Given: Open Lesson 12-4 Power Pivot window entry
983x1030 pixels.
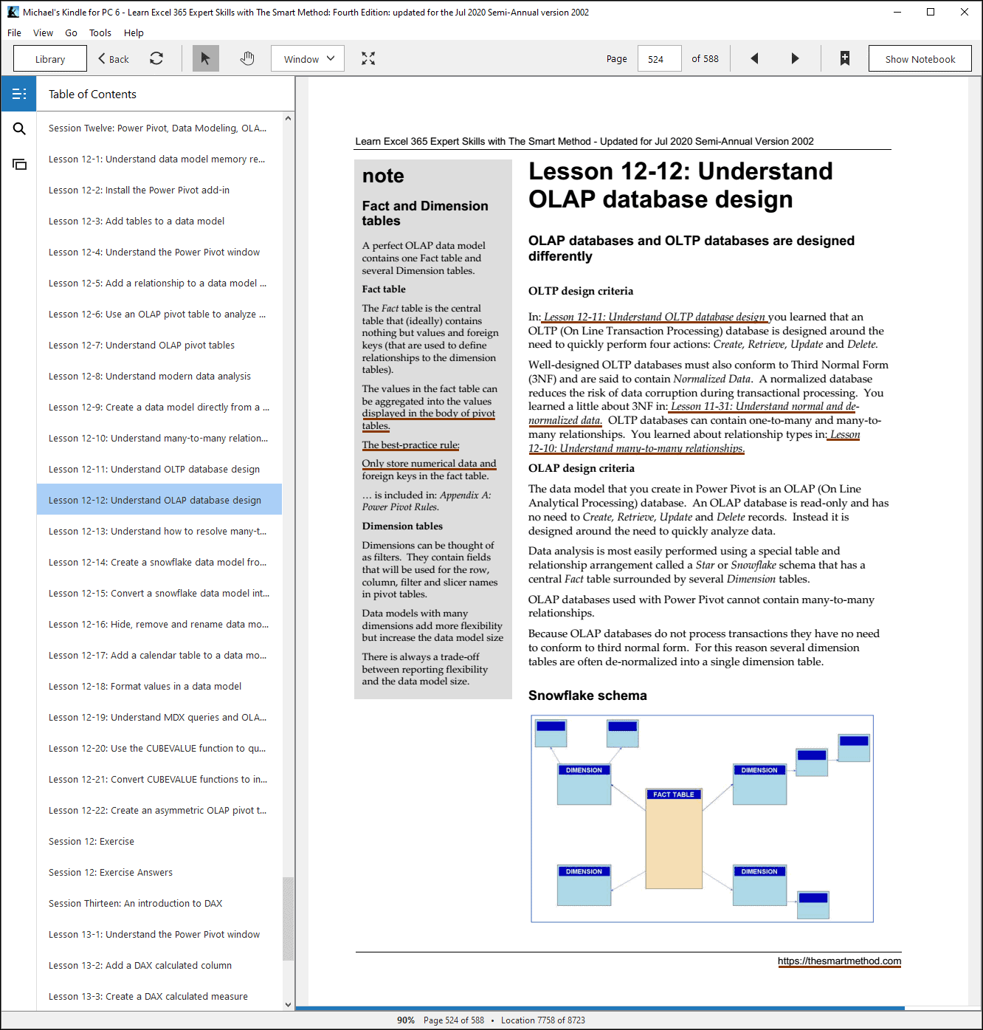Looking at the screenshot, I should 159,252.
